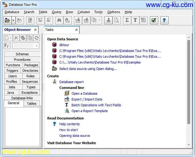Click the notepad-with-pencil toolbar icon
The height and width of the screenshot is (157, 195).
30,20
